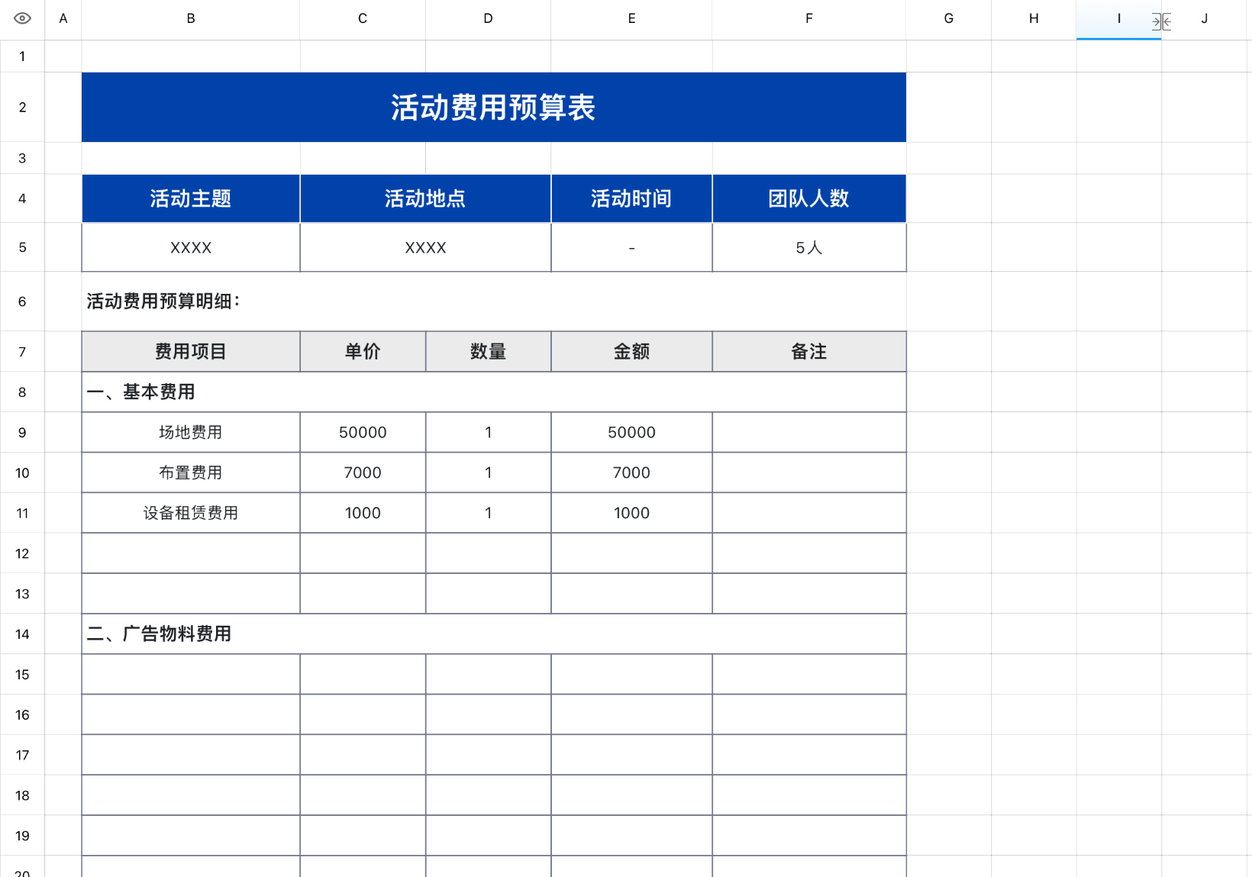Click the column resize handle between I and J
This screenshot has width=1252, height=877.
pyautogui.click(x=1161, y=22)
